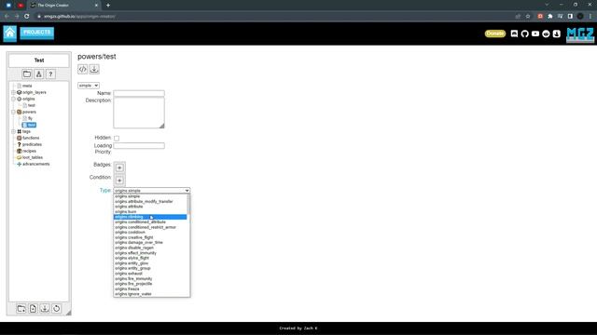Click the Type dropdown box
Screen dimensions: 597x335
tap(151, 190)
